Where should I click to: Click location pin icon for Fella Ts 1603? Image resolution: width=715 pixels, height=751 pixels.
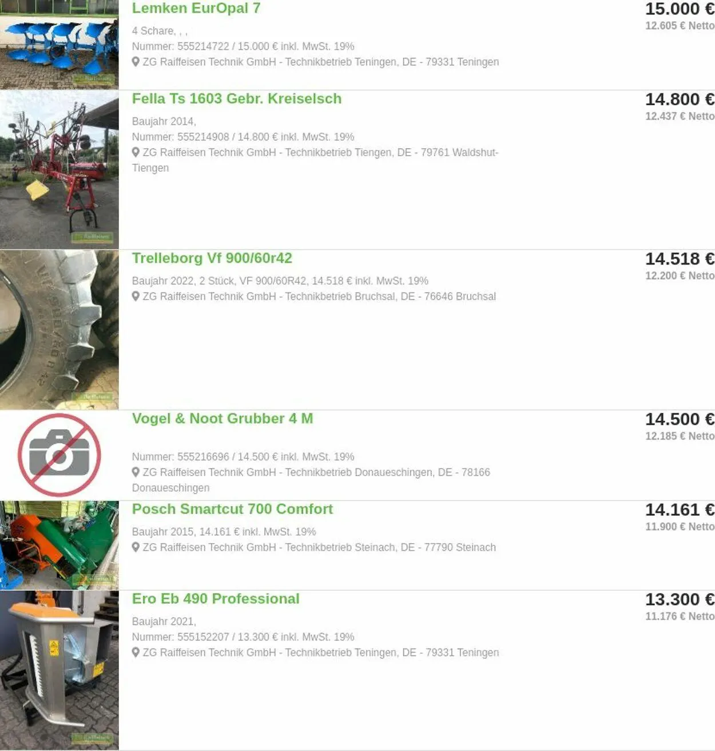tap(136, 152)
